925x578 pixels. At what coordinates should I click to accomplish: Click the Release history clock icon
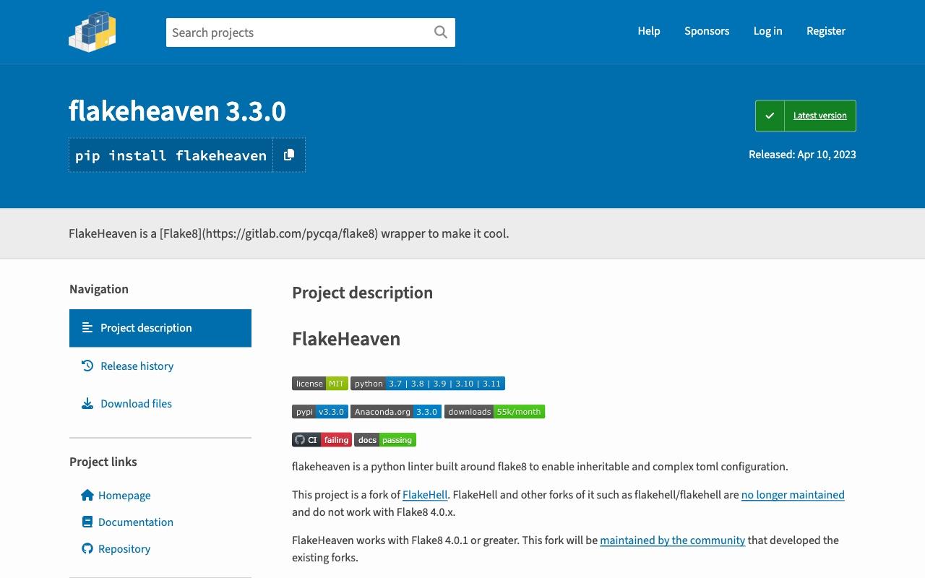point(87,366)
